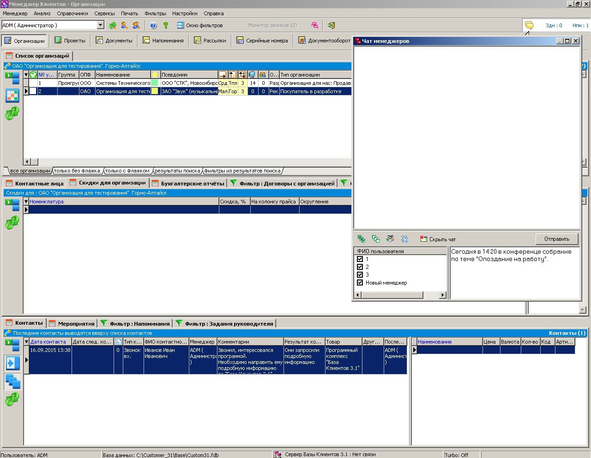Click the chat message text input field
This screenshot has height=458, width=591.
[x=514, y=273]
